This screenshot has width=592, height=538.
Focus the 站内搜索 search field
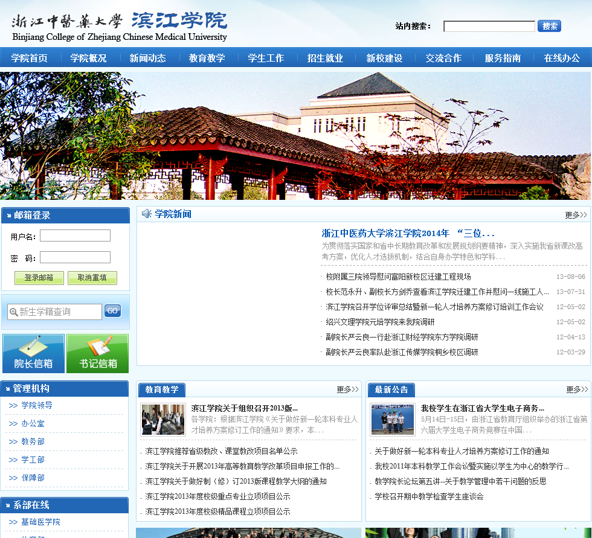point(489,27)
